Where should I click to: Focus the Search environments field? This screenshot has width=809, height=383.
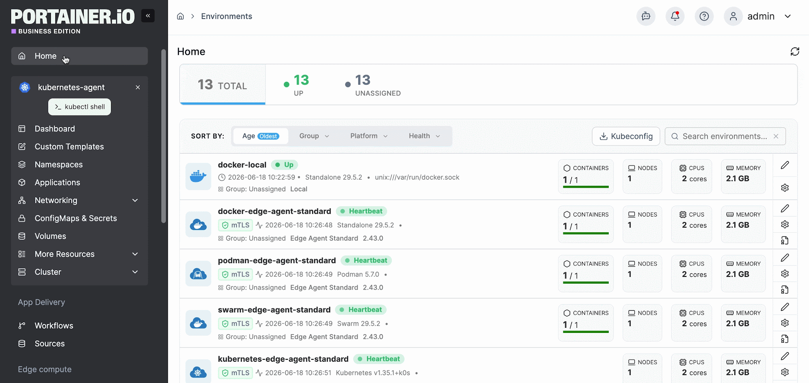725,136
